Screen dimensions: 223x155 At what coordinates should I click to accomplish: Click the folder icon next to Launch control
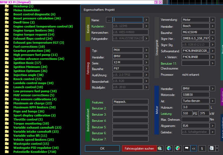point(7,87)
